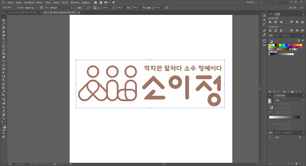Switch swatches to thumbnail grid view
306x166 pixels.
(302, 40)
